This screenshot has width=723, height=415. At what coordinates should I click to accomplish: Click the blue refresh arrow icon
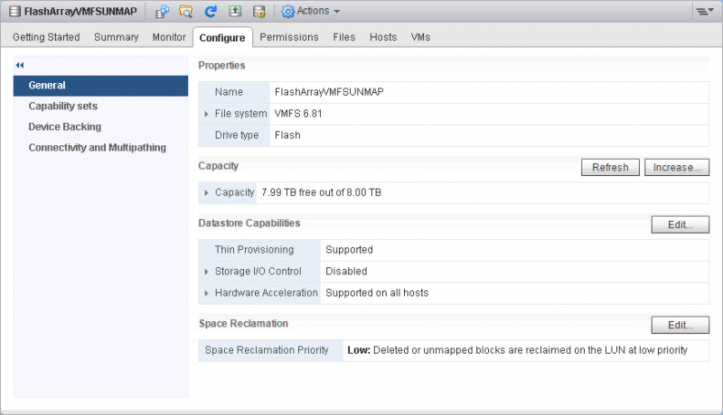click(211, 12)
